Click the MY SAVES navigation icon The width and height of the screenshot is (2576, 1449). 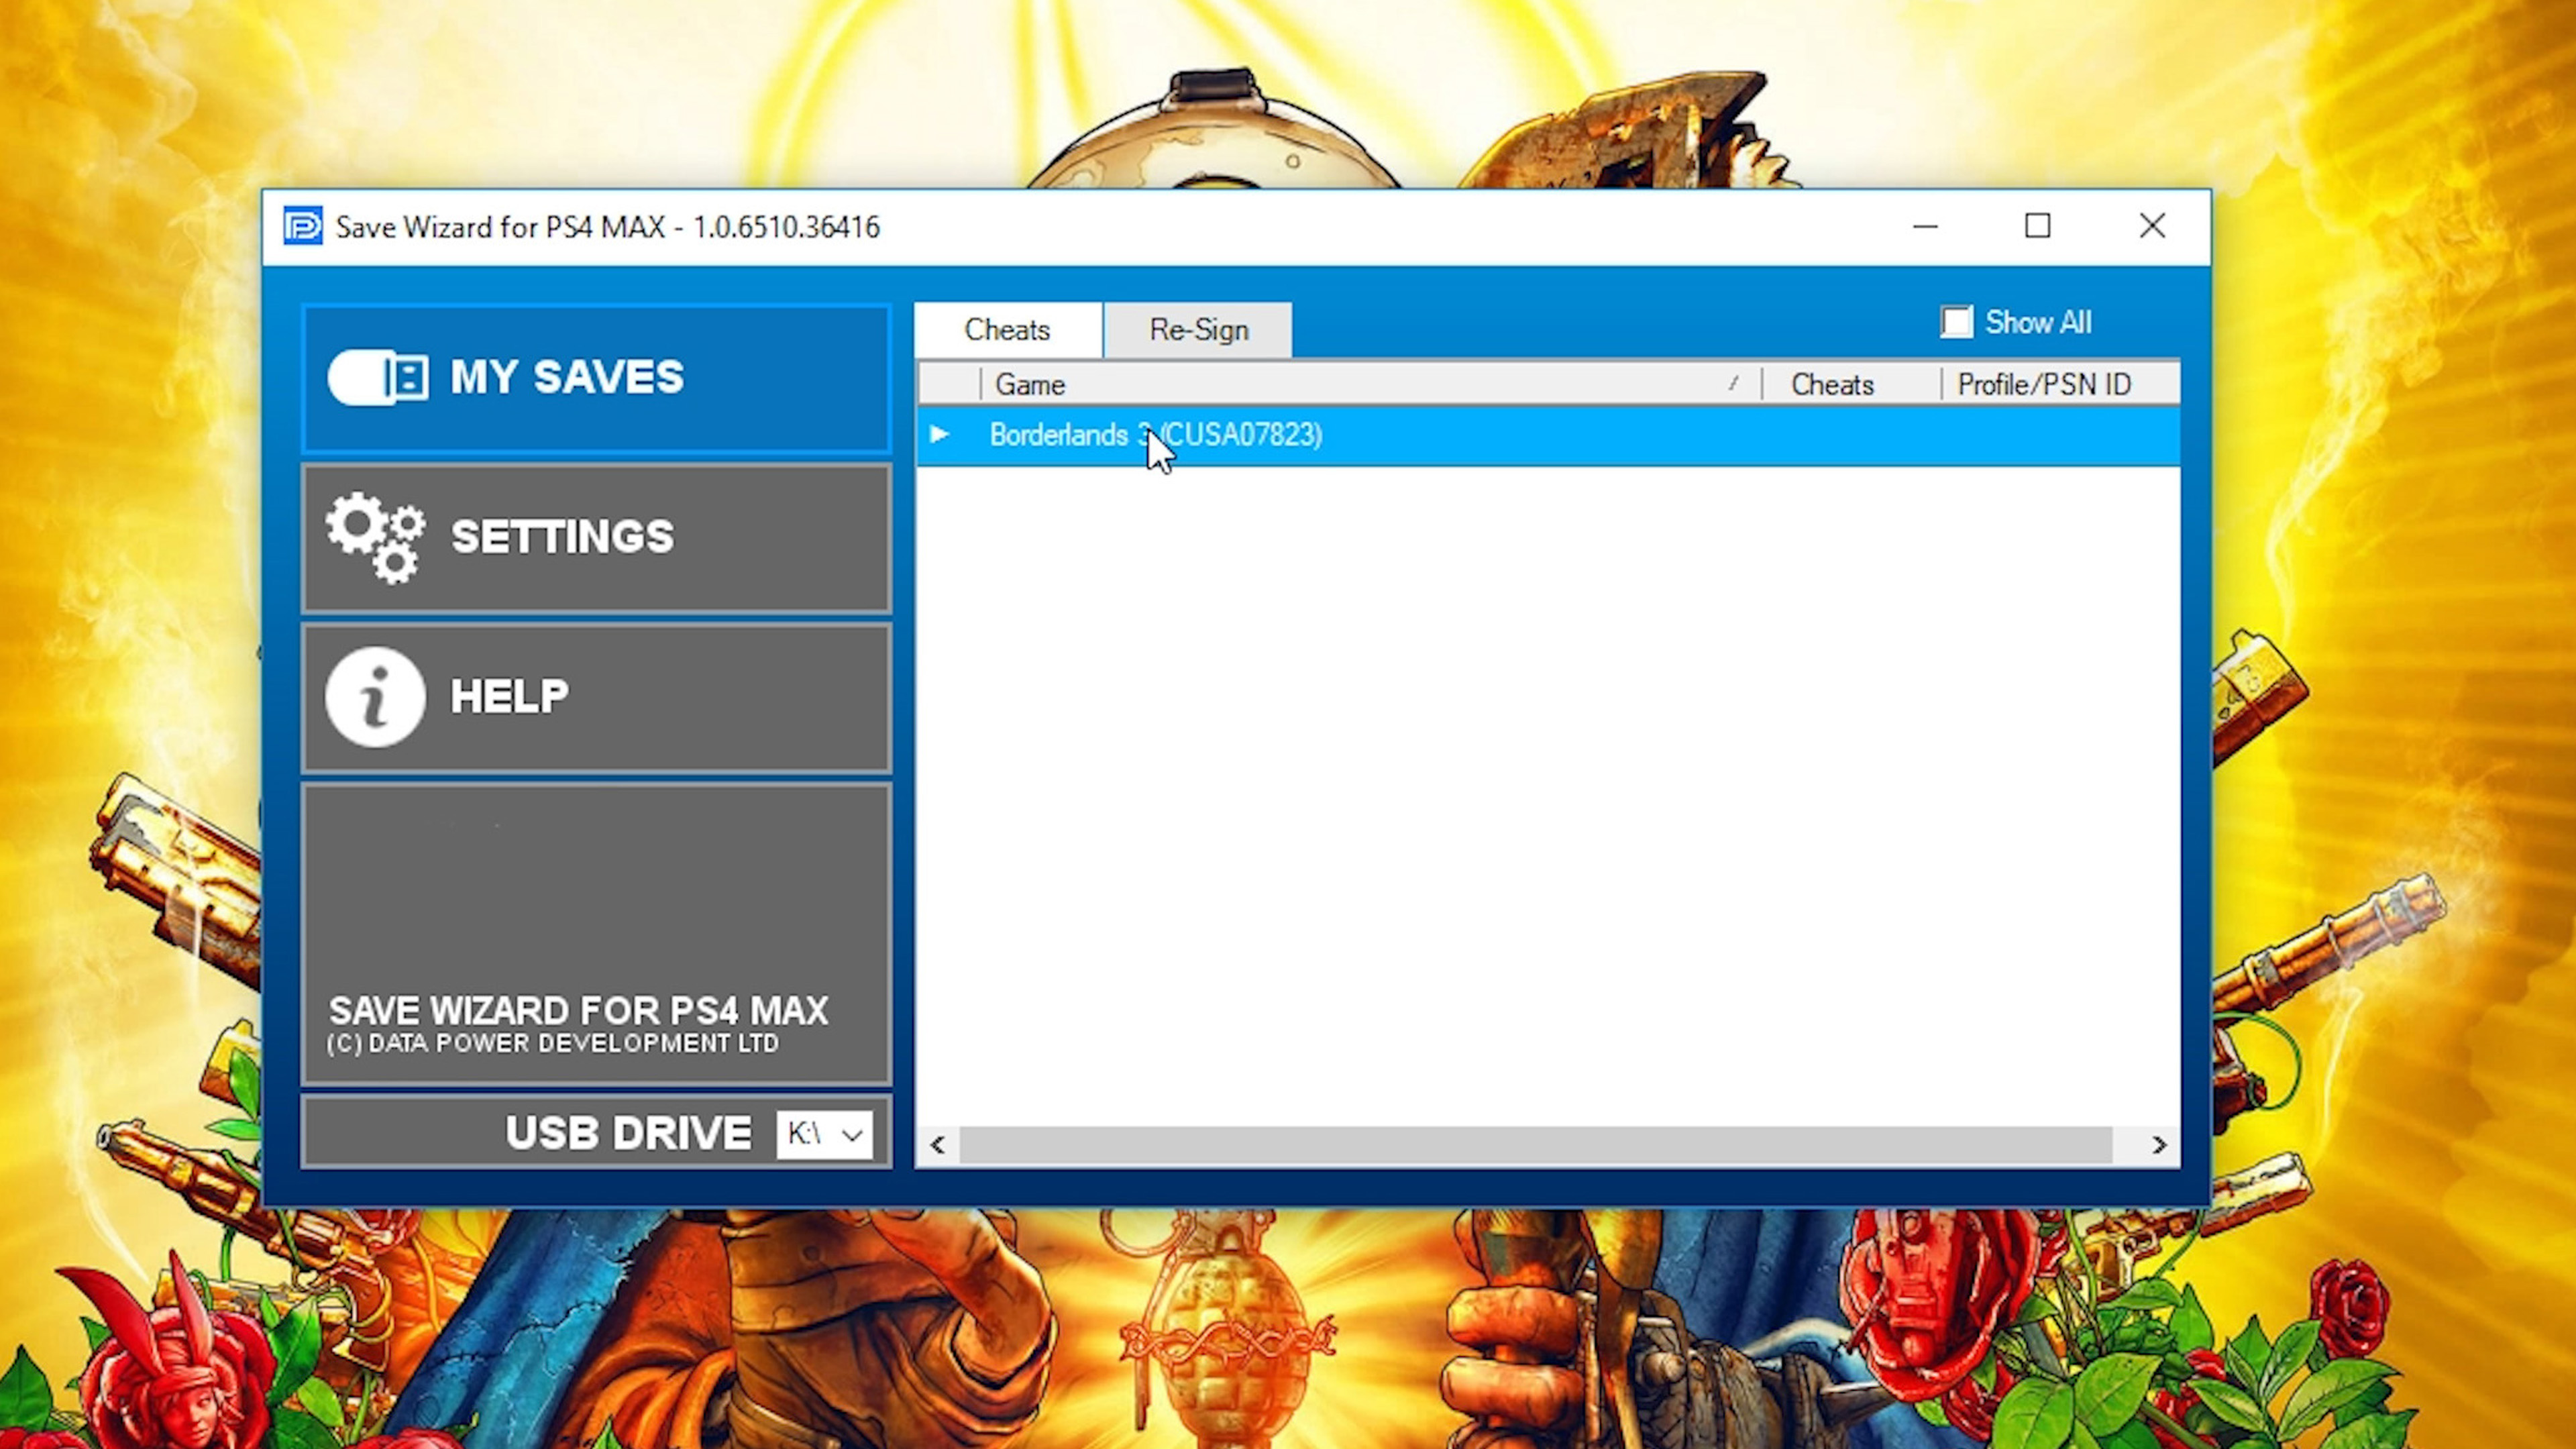(x=377, y=377)
